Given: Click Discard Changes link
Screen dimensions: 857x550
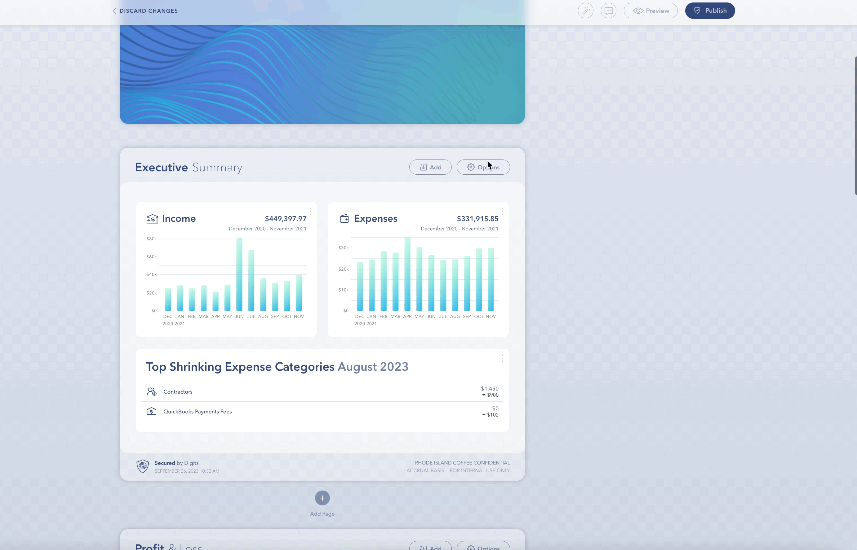Looking at the screenshot, I should click(145, 11).
